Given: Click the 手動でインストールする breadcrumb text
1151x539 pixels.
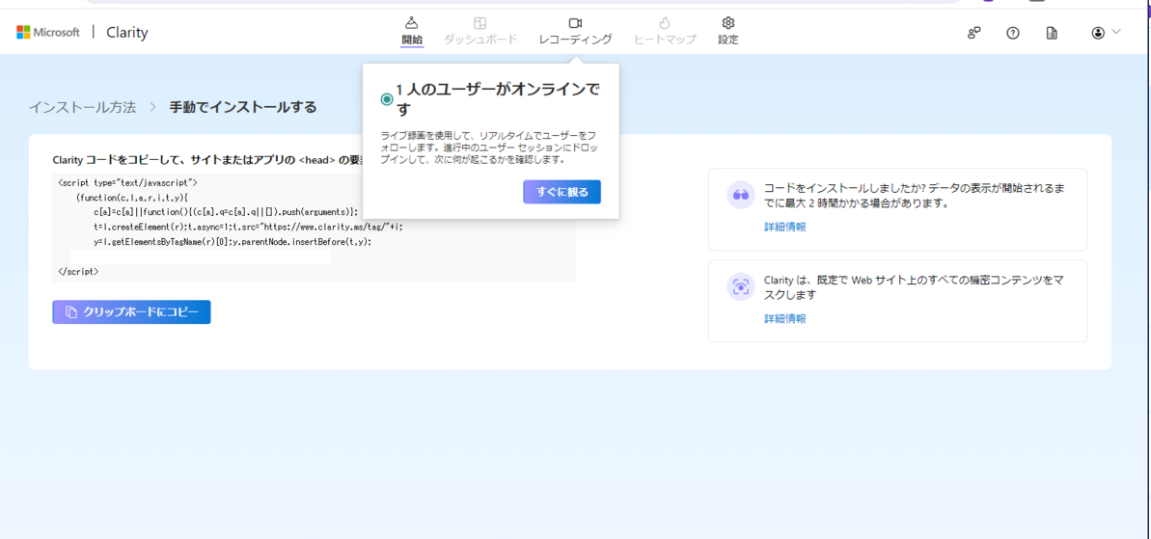Looking at the screenshot, I should coord(243,107).
